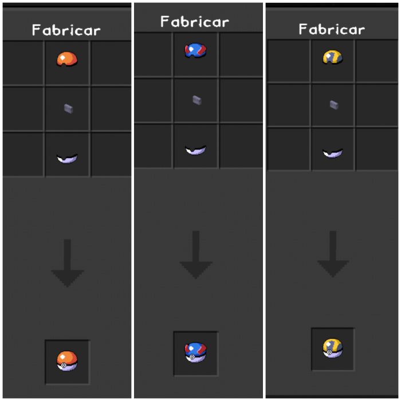Click the empty bottom-right slot of the right grid
401x401 pixels.
point(376,149)
